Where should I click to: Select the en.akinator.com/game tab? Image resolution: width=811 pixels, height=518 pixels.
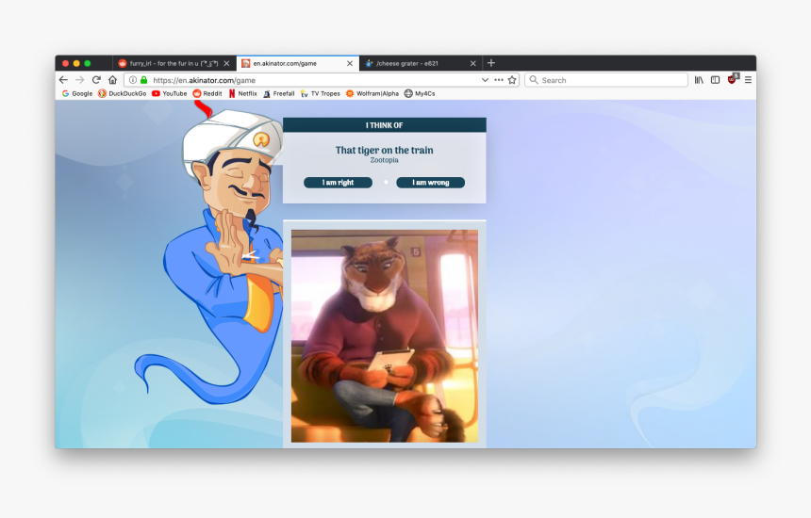point(297,63)
